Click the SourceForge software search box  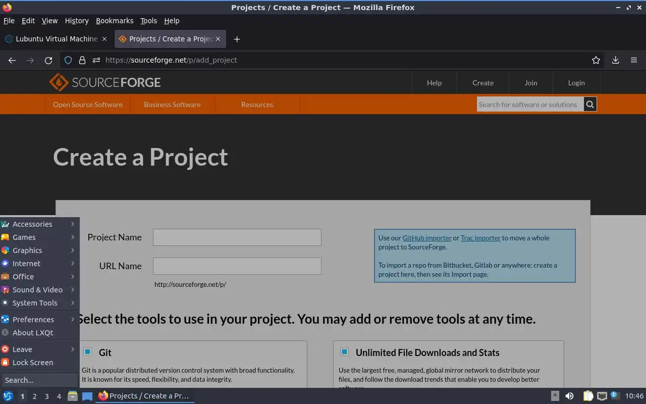pyautogui.click(x=530, y=105)
